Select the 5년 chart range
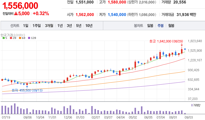 click(78, 26)
